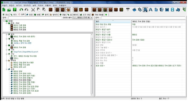Switch to the 유닛 data tab
The height and width of the screenshot is (101, 188).
pos(6,15)
